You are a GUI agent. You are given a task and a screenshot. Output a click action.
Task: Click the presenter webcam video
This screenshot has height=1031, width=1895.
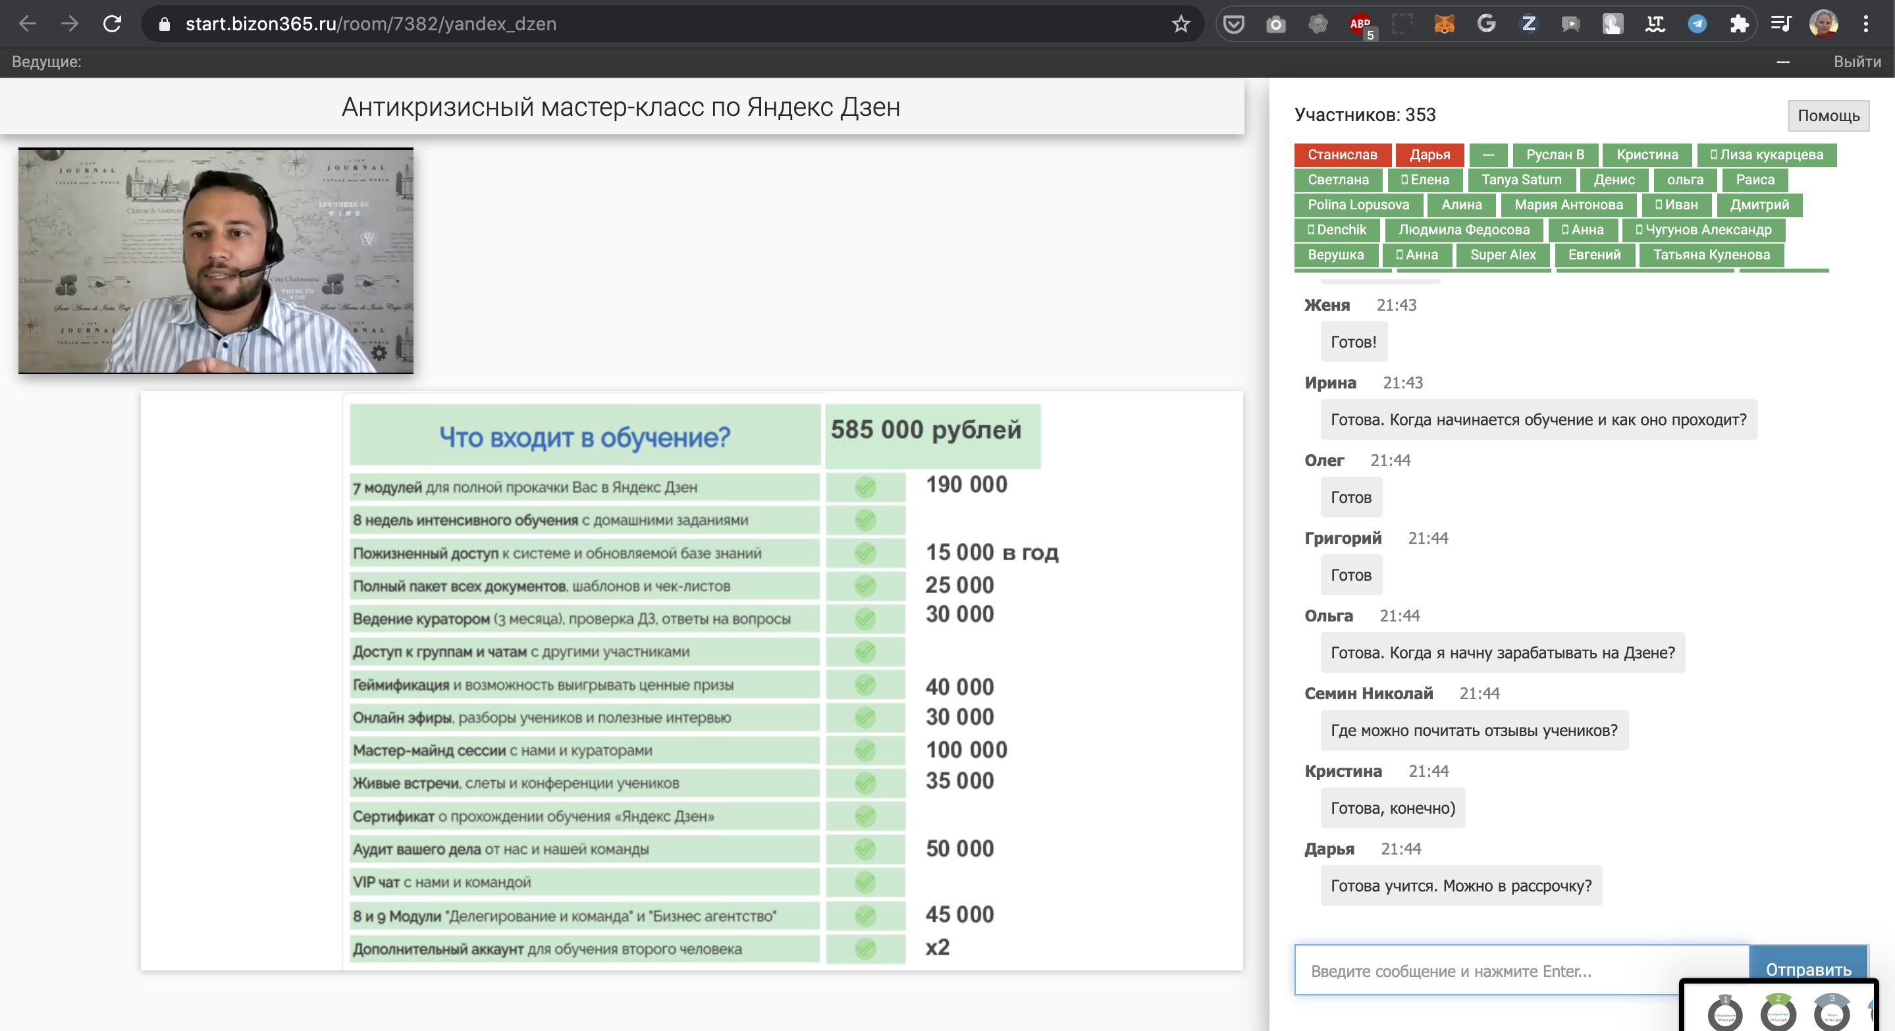tap(215, 261)
